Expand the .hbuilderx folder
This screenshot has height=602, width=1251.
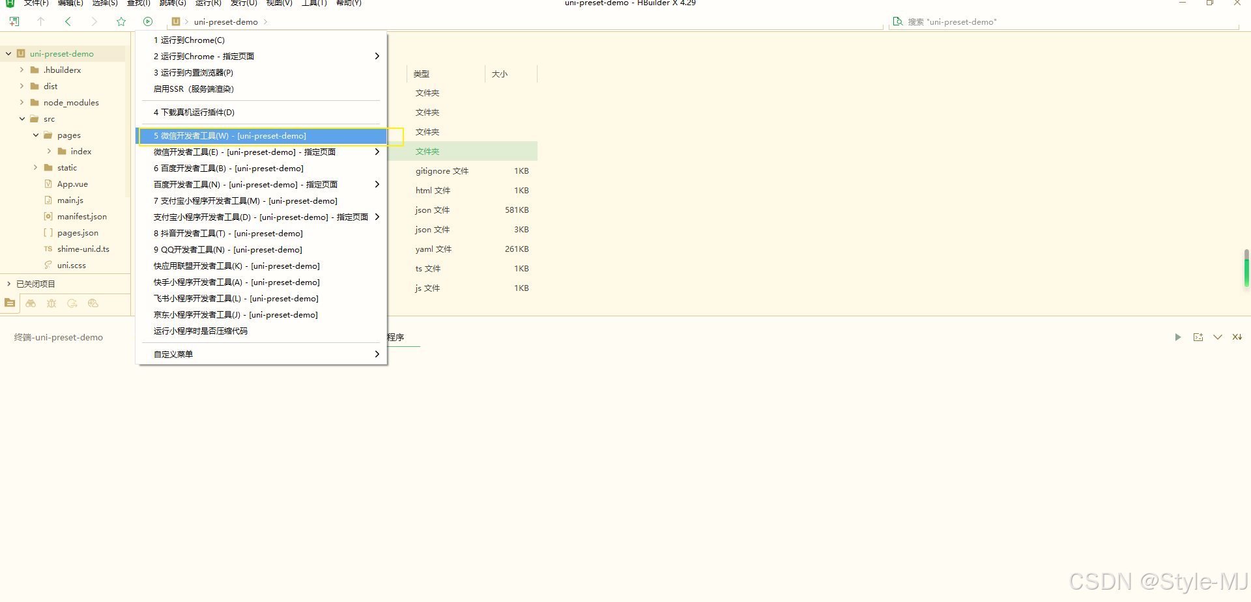click(22, 70)
